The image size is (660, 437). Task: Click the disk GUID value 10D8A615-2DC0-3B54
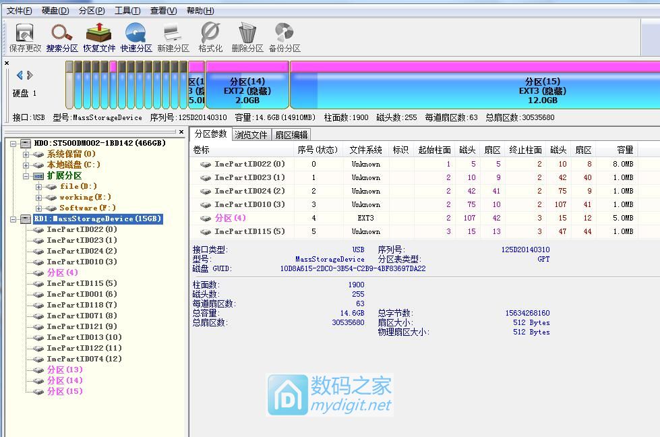click(x=353, y=268)
